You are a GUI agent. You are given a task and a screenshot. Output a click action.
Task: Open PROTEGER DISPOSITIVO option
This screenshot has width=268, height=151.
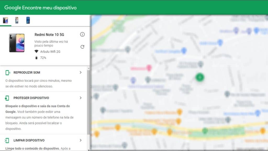[x=31, y=98]
